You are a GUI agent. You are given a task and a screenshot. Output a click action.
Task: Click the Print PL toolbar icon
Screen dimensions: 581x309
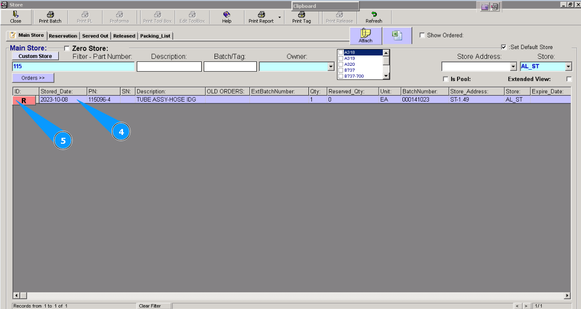point(85,17)
